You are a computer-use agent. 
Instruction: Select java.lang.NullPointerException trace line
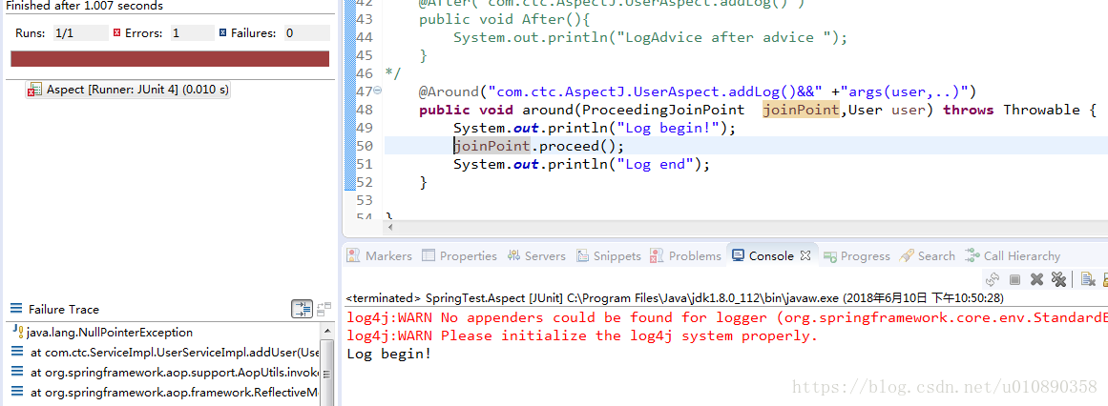point(110,332)
